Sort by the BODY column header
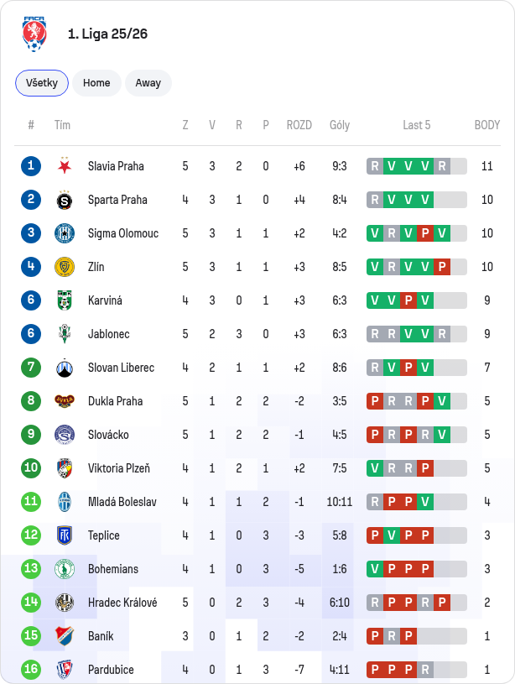This screenshot has height=684, width=515. point(487,125)
